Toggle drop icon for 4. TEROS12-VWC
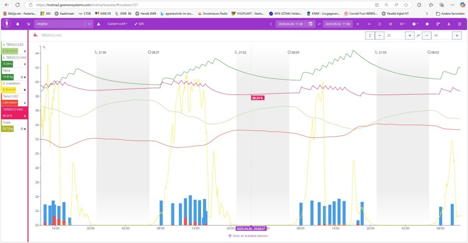This screenshot has width=468, height=243. pos(25,64)
